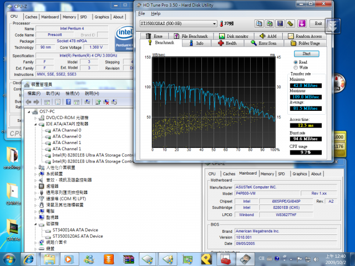
Task: Open the 檔案(F) menu in Device Manager
Action: (34, 94)
